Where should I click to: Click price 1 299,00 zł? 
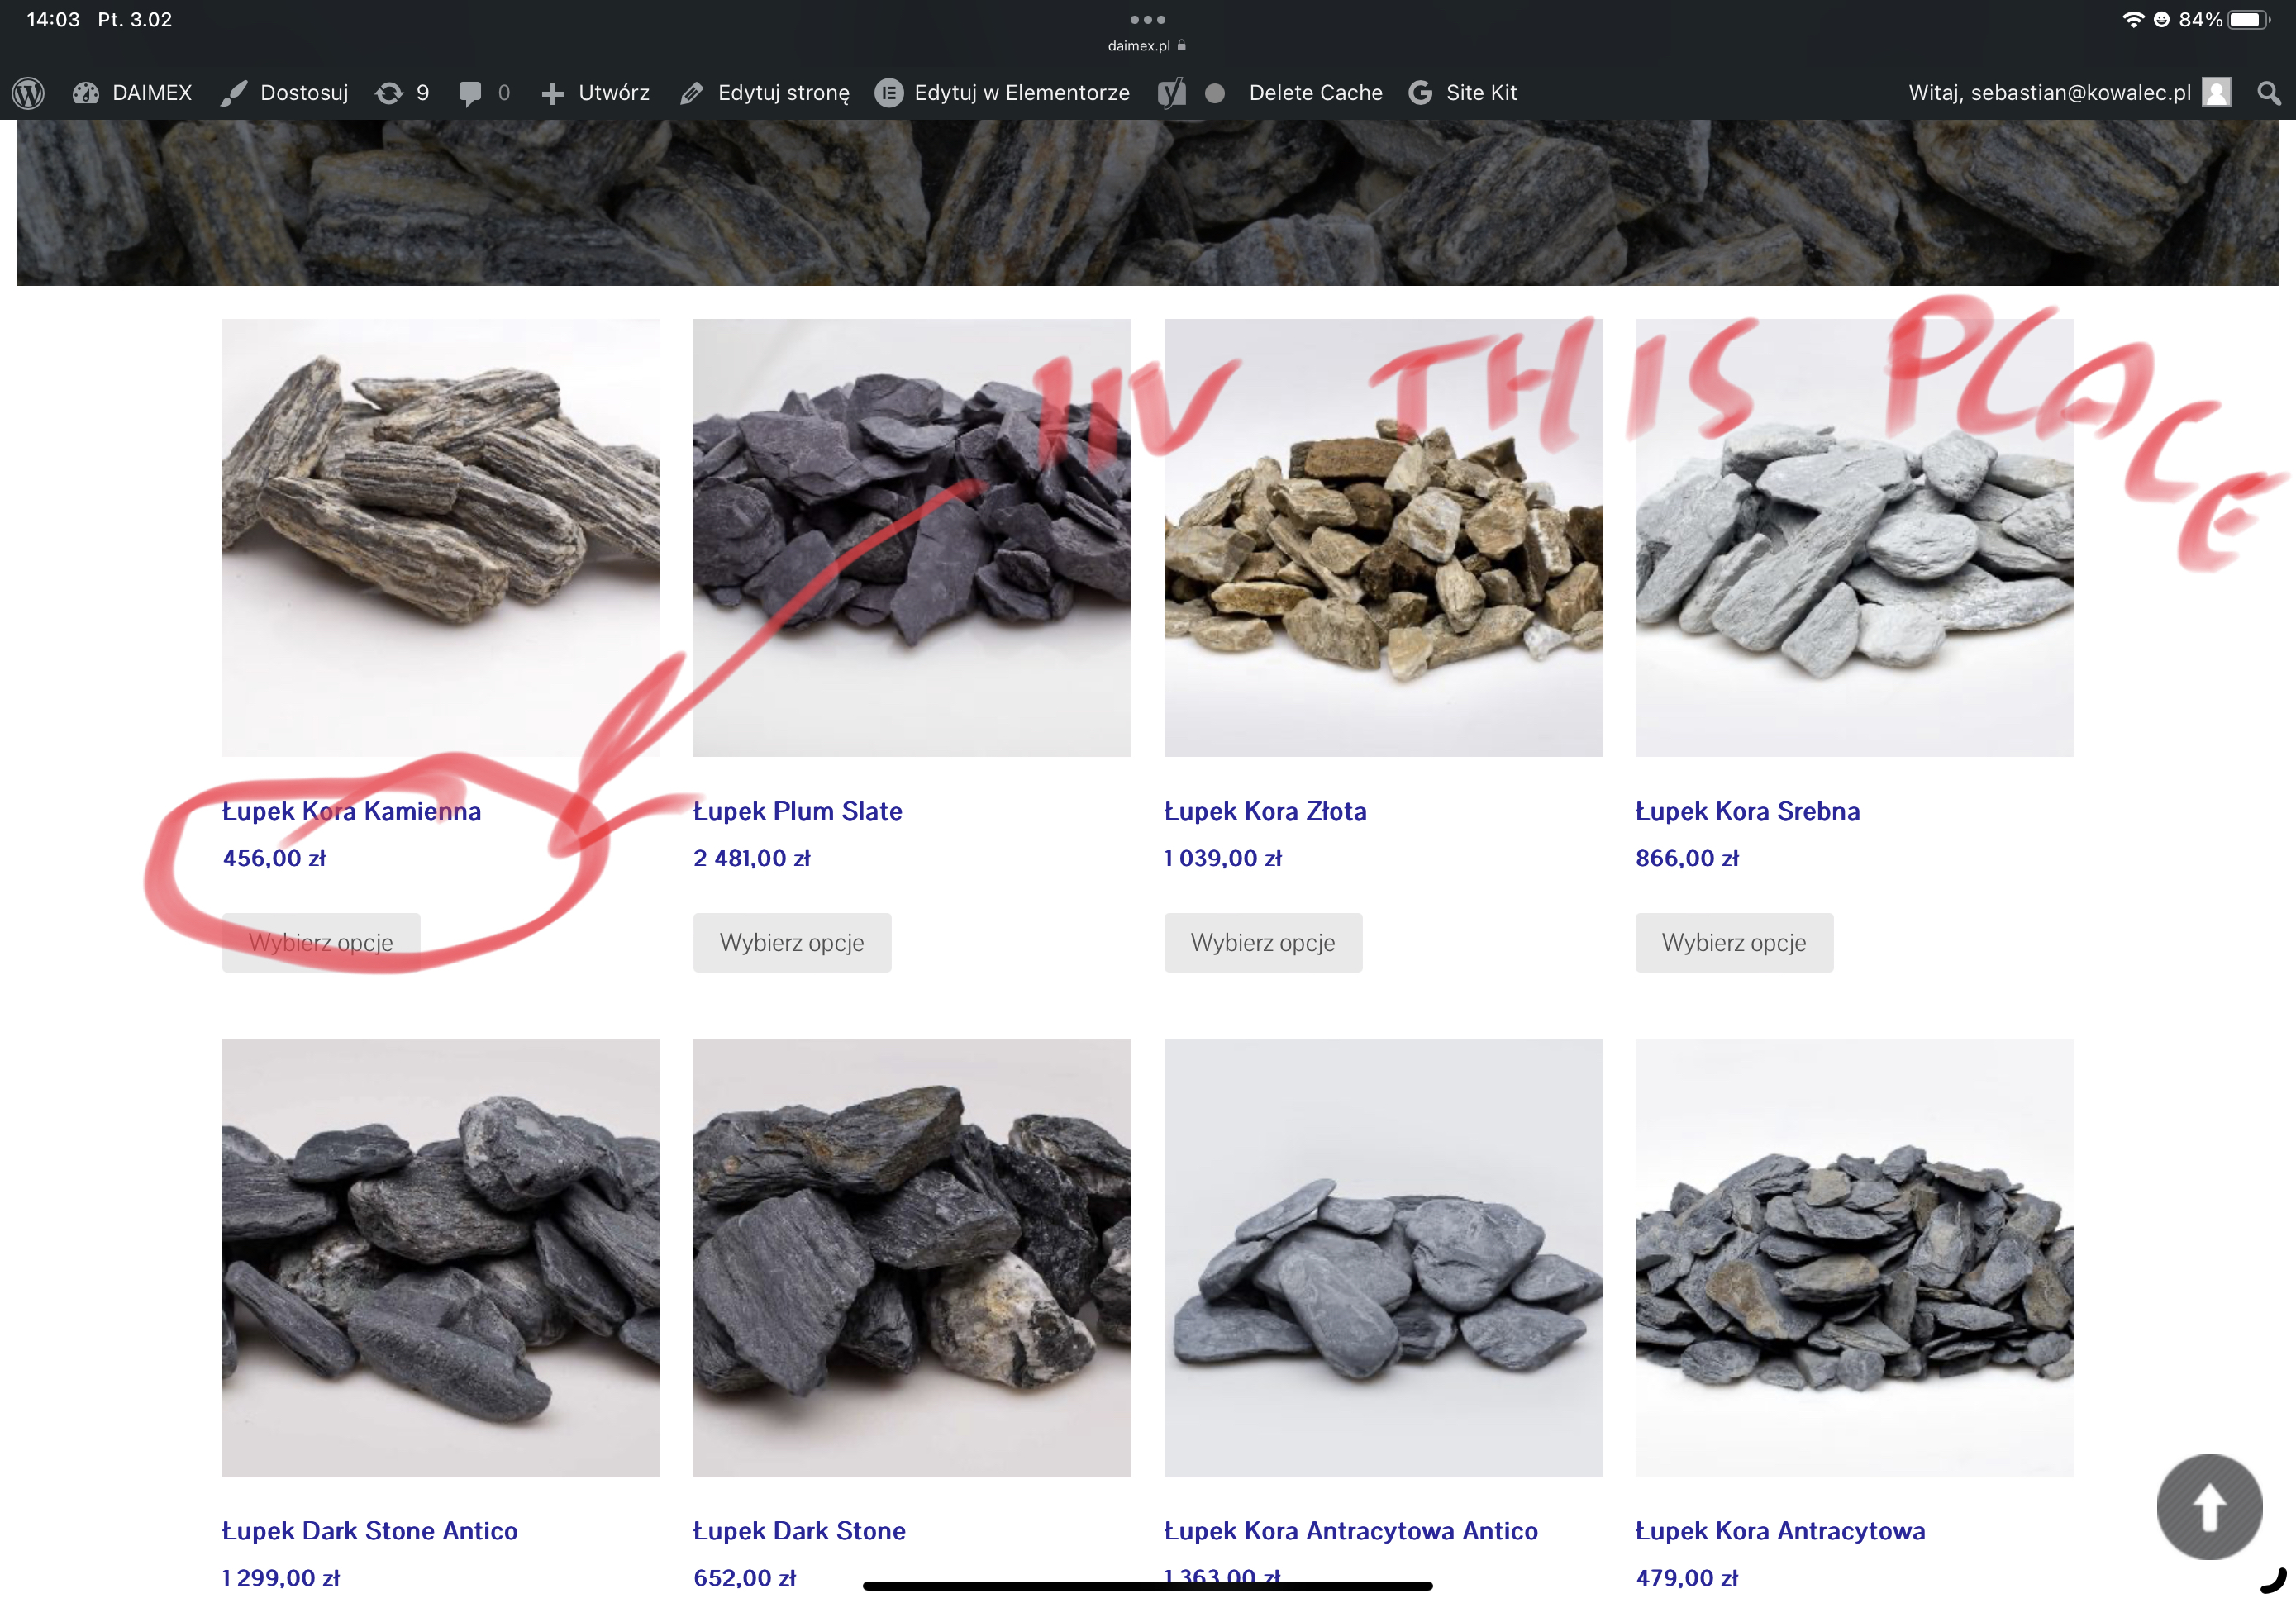click(x=281, y=1578)
